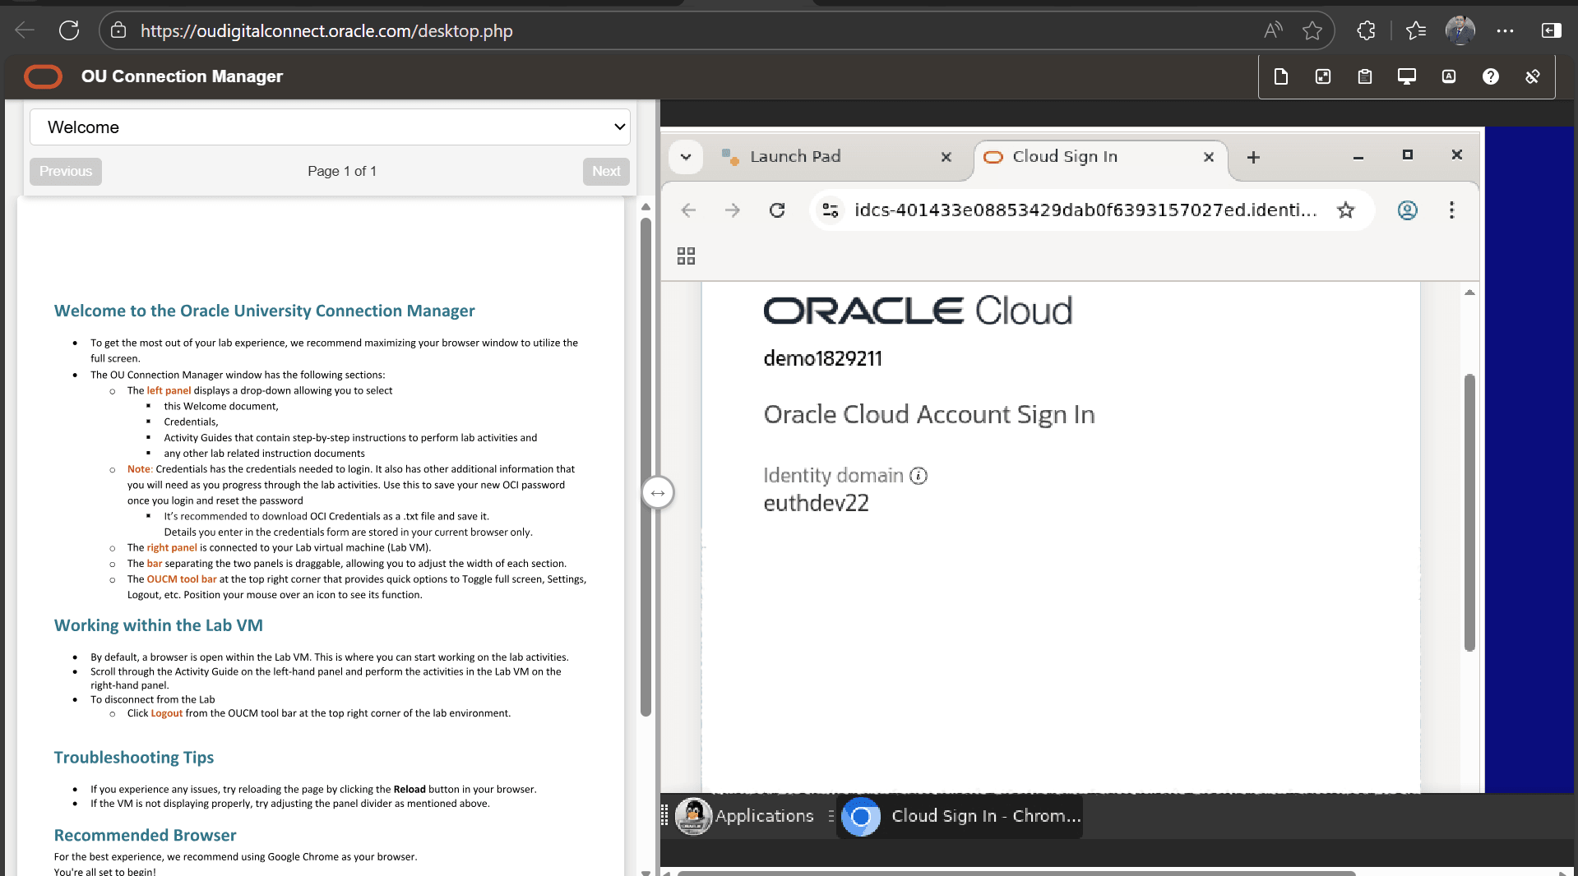Go back in the lab VM Chrome browser
Viewport: 1578px width, 876px height.
pos(689,210)
